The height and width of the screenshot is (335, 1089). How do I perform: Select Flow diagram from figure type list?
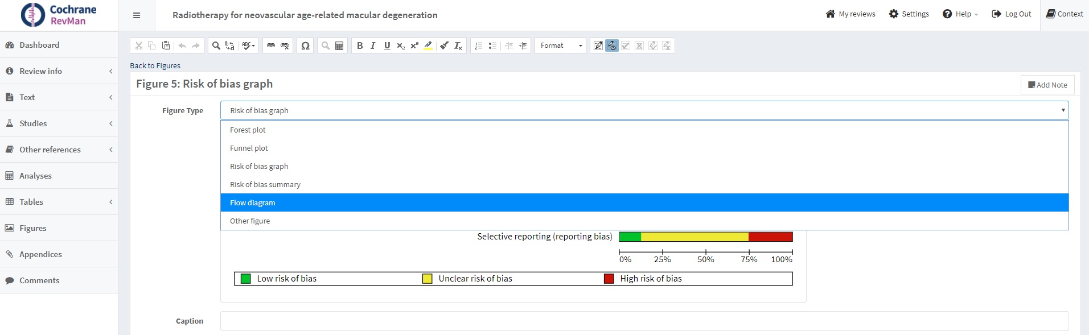[252, 202]
